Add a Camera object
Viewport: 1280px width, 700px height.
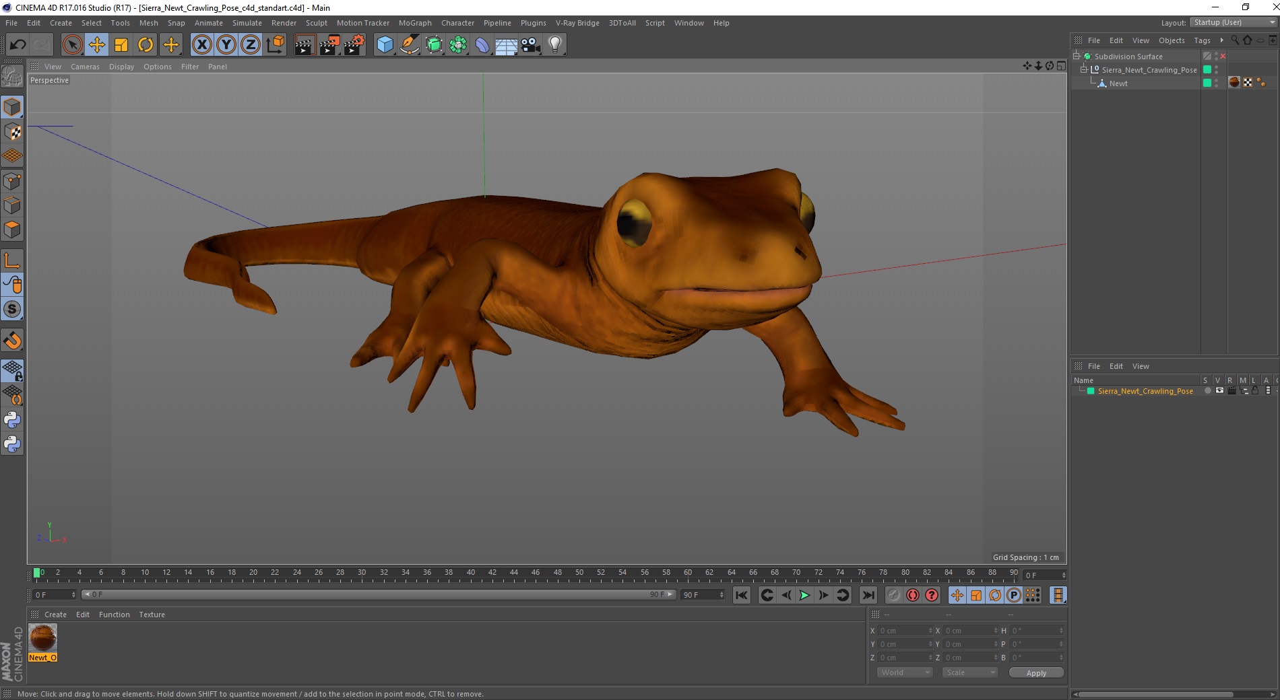pos(531,45)
